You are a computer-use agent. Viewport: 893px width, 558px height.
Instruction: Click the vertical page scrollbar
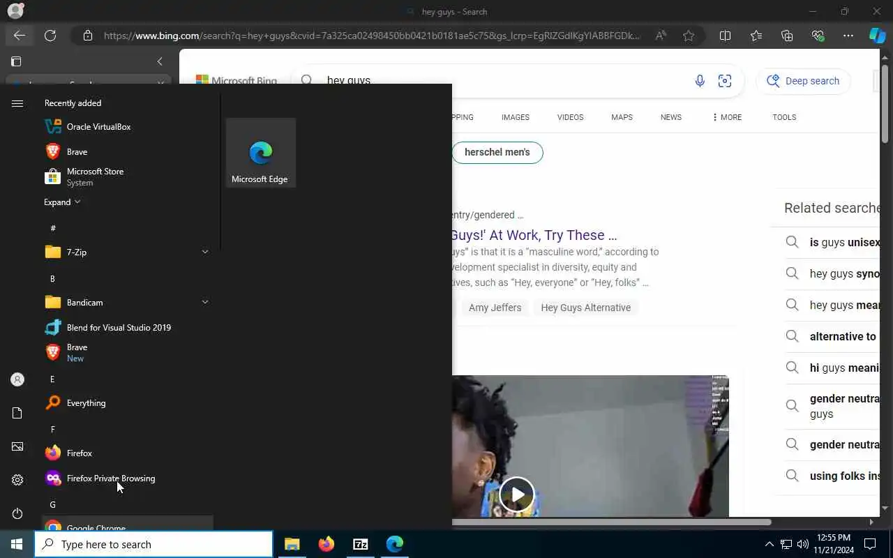(885, 103)
